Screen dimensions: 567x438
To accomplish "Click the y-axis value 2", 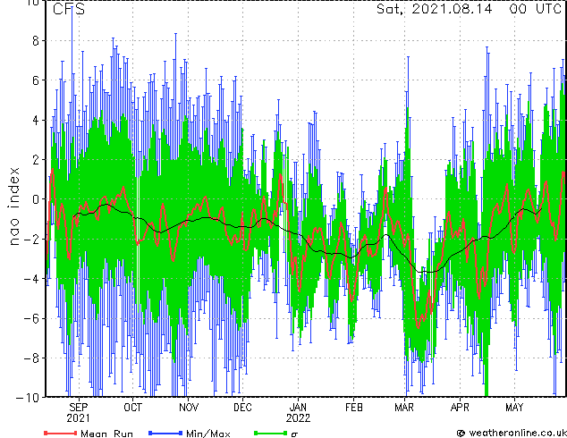I will coord(36,160).
